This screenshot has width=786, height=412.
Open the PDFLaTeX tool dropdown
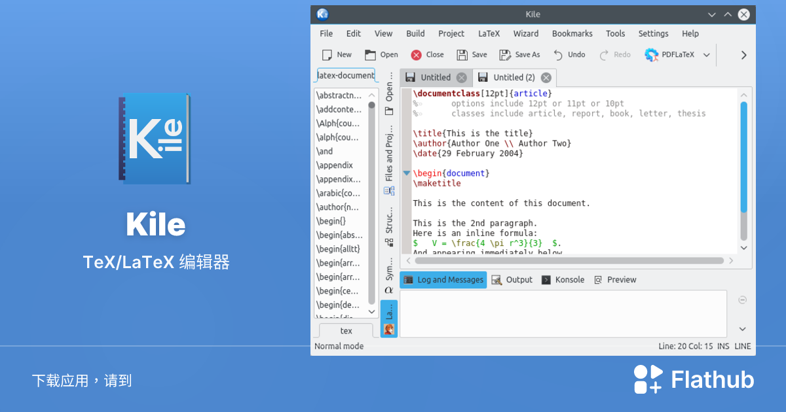coord(706,54)
